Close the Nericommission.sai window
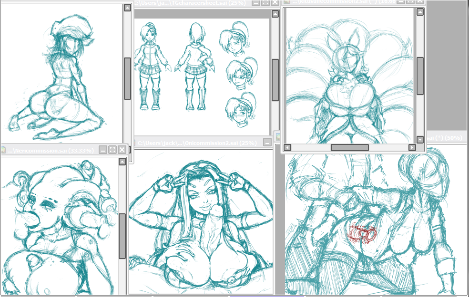Image resolution: width=469 pixels, height=297 pixels. tap(122, 150)
